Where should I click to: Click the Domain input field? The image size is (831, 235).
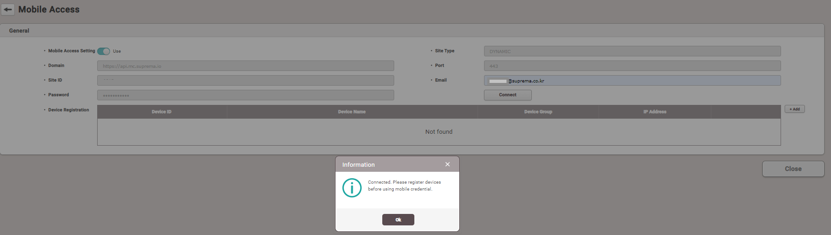pyautogui.click(x=245, y=66)
